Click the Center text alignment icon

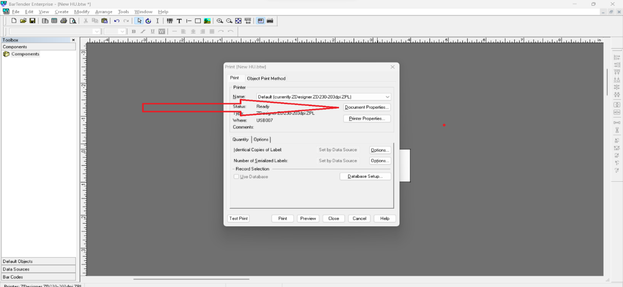[x=193, y=31]
